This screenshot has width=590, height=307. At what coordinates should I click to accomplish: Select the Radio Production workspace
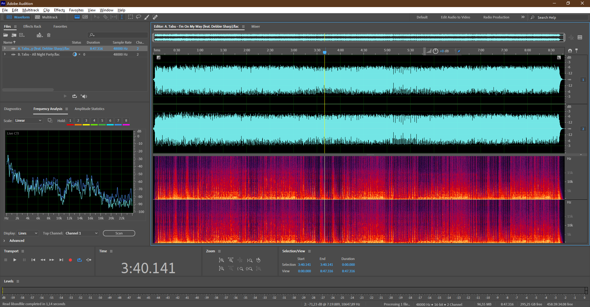[496, 17]
